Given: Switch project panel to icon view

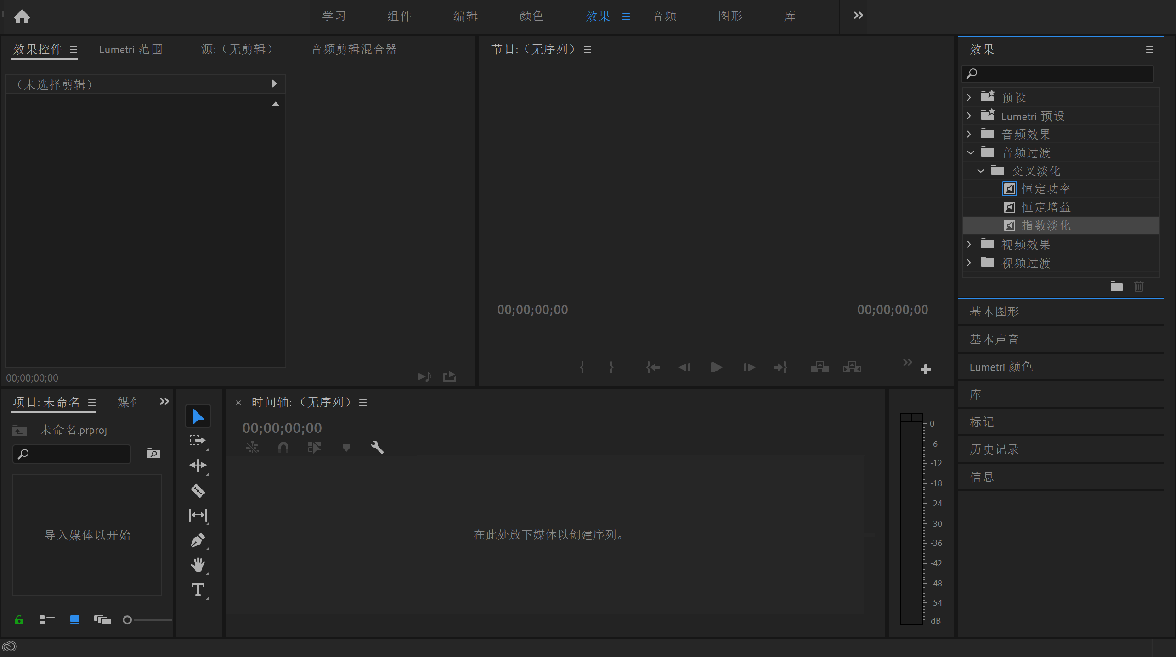Looking at the screenshot, I should 74,620.
